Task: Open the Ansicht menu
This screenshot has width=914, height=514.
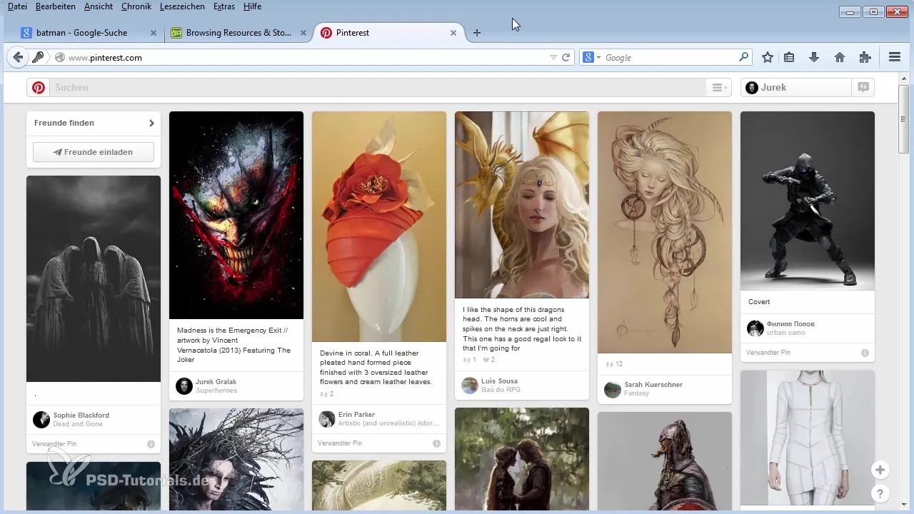Action: coord(99,6)
